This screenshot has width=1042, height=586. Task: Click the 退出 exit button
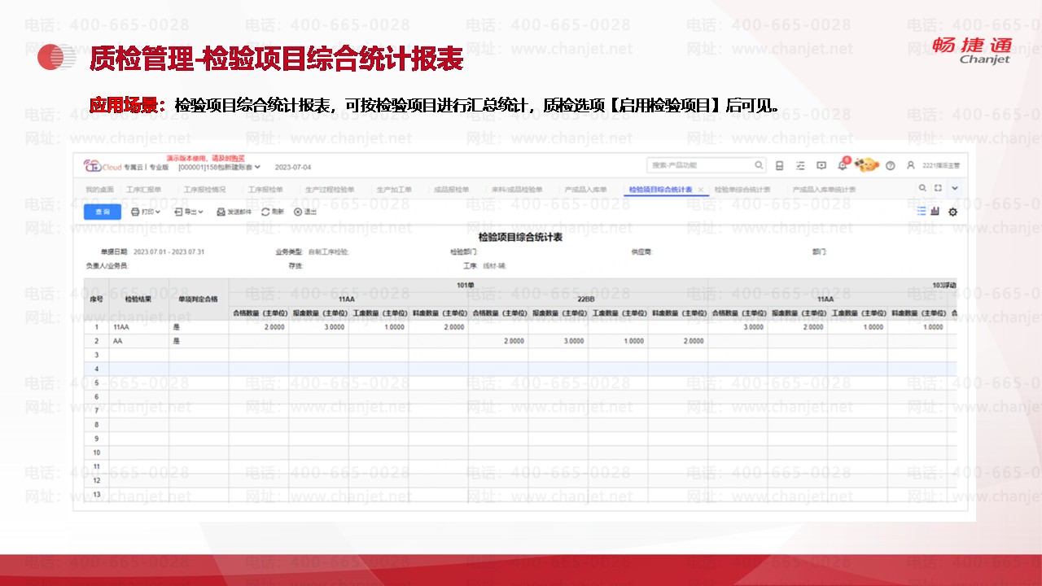click(x=305, y=212)
